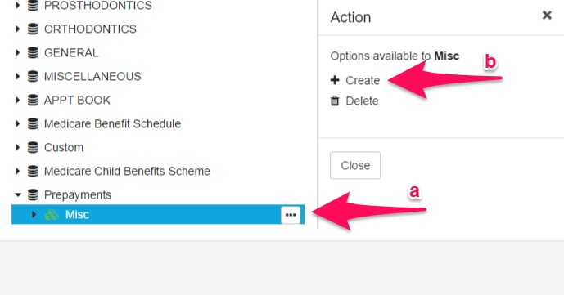Select the Medicare Child Benefits Scheme item
This screenshot has width=564, height=295.
tap(127, 171)
